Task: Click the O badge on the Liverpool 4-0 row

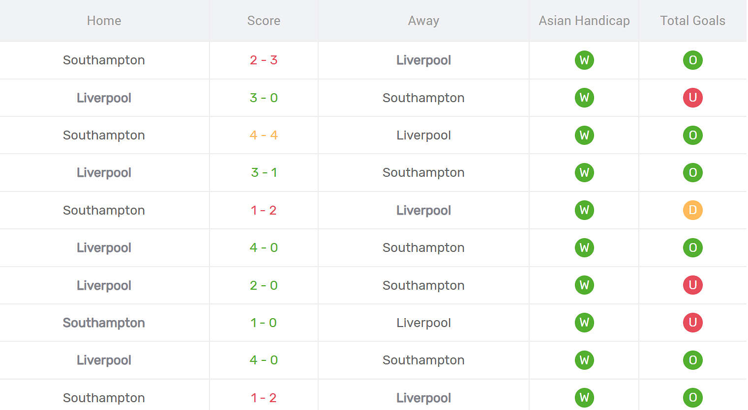Action: 692,247
